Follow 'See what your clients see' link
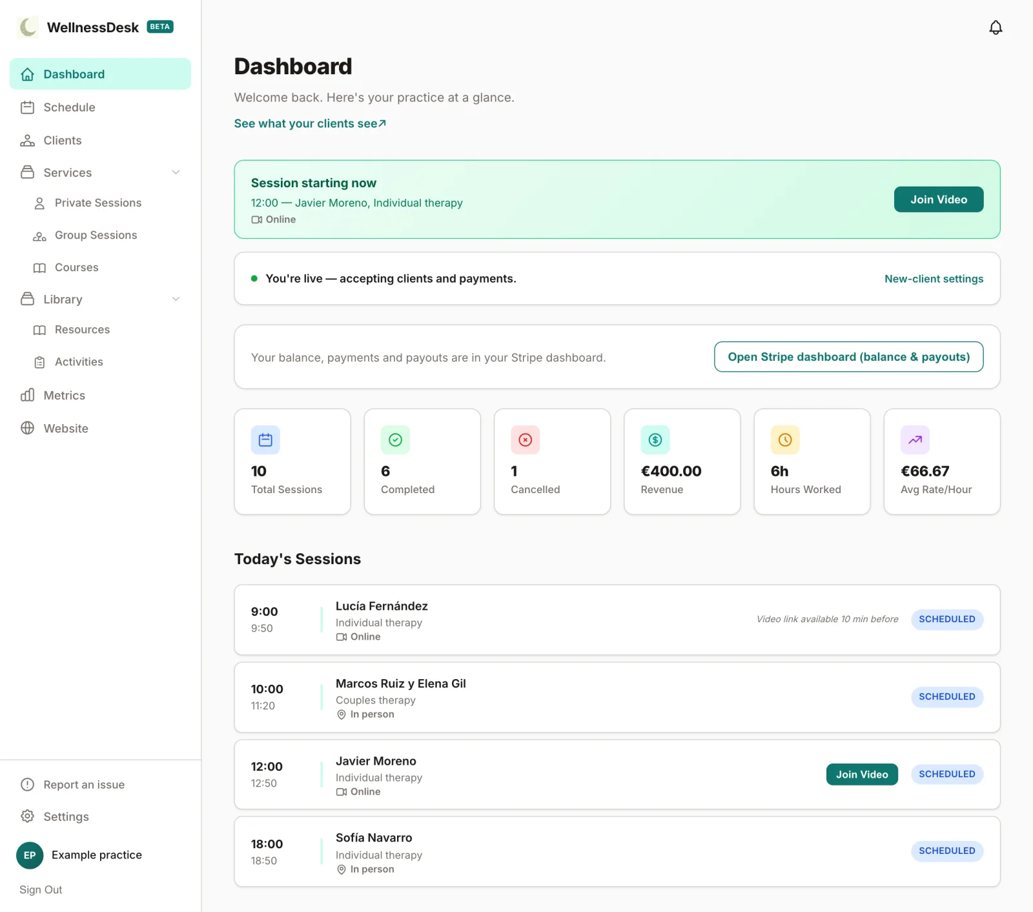This screenshot has width=1033, height=912. (310, 123)
